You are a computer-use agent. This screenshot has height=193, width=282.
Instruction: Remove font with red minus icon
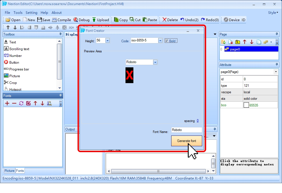[14, 103]
